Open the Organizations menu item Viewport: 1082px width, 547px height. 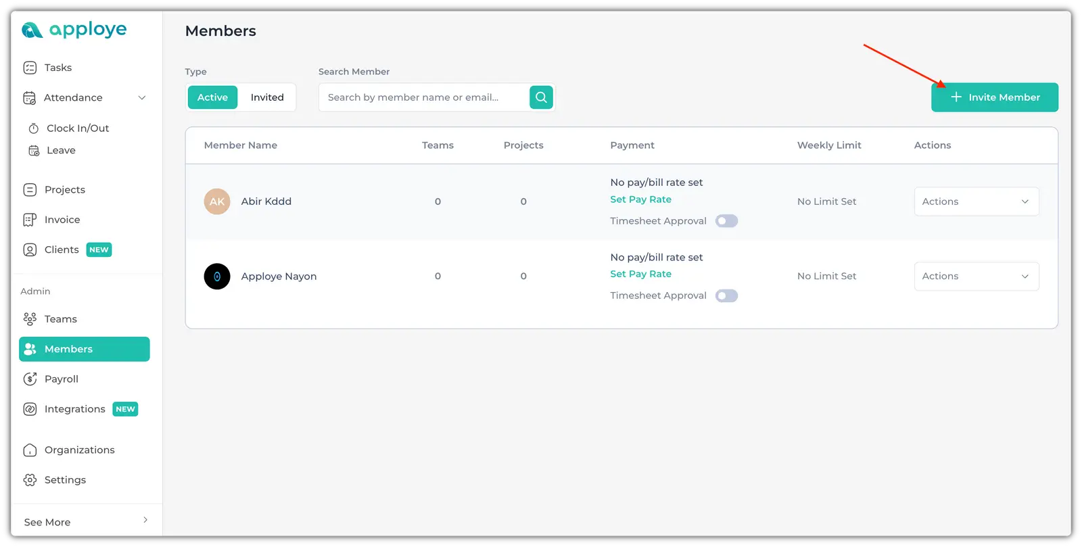tap(79, 450)
